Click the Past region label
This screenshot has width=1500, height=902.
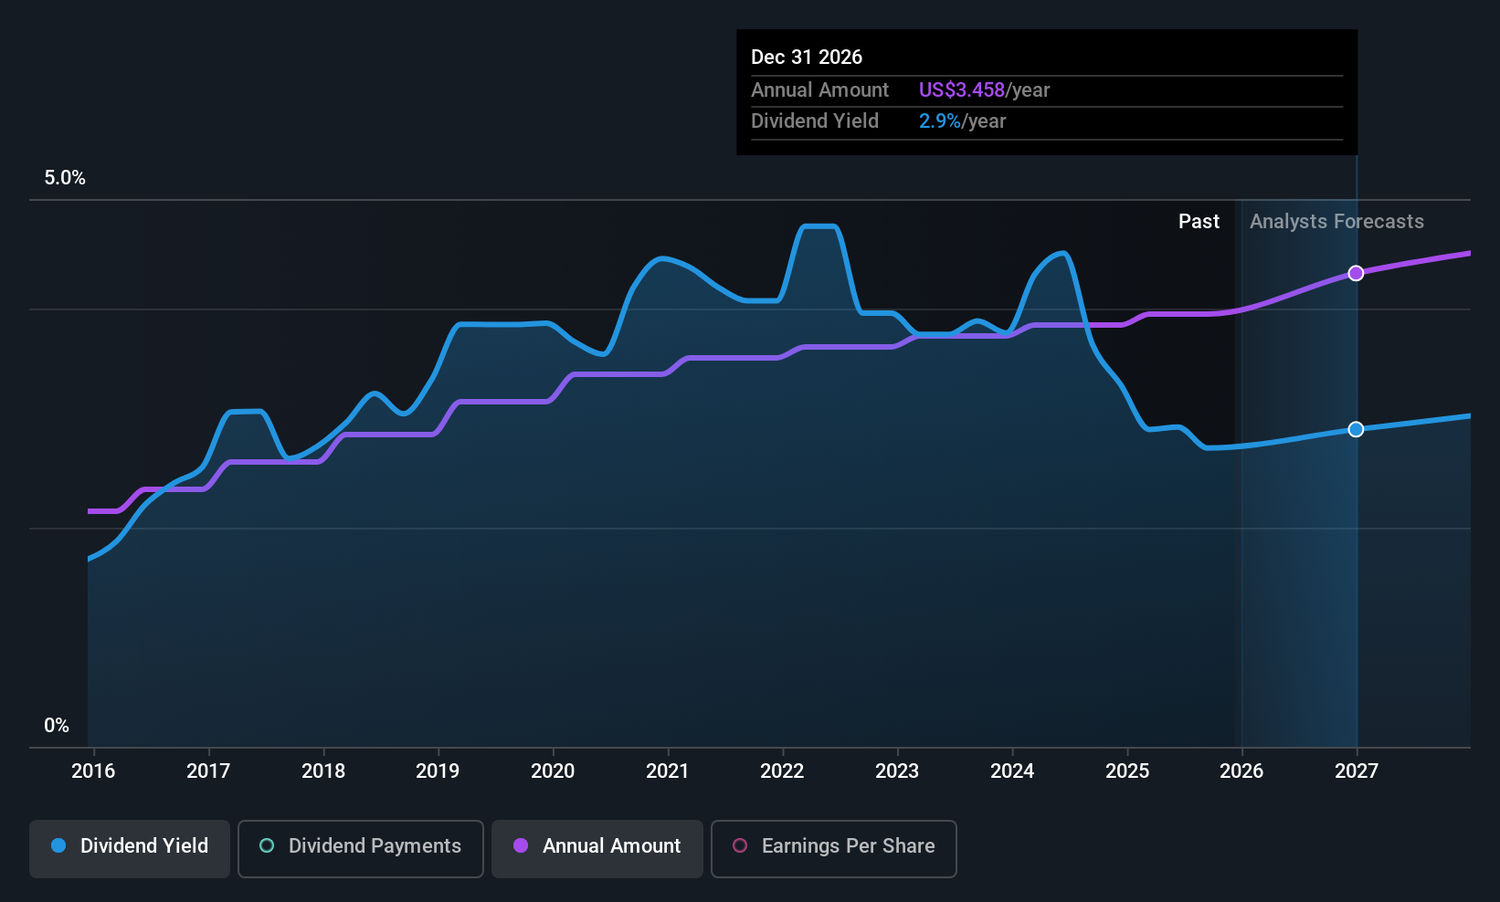click(1199, 222)
